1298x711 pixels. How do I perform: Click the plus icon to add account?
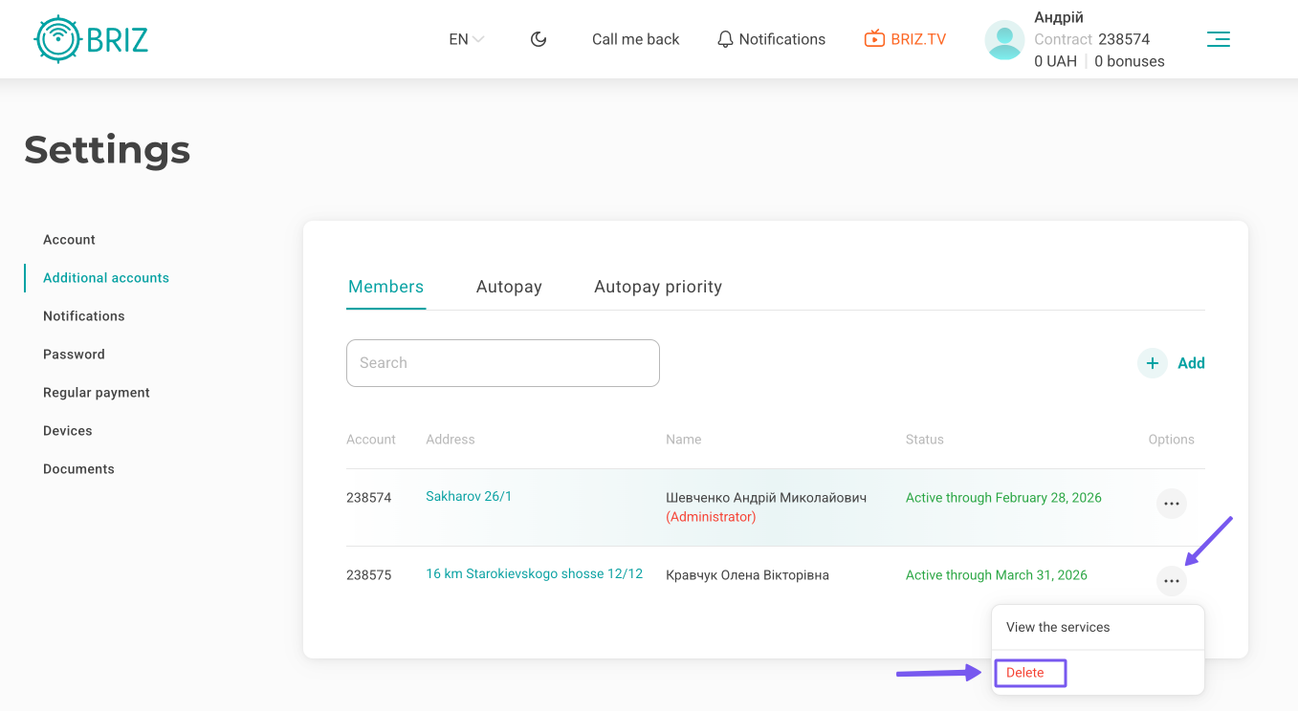point(1153,363)
